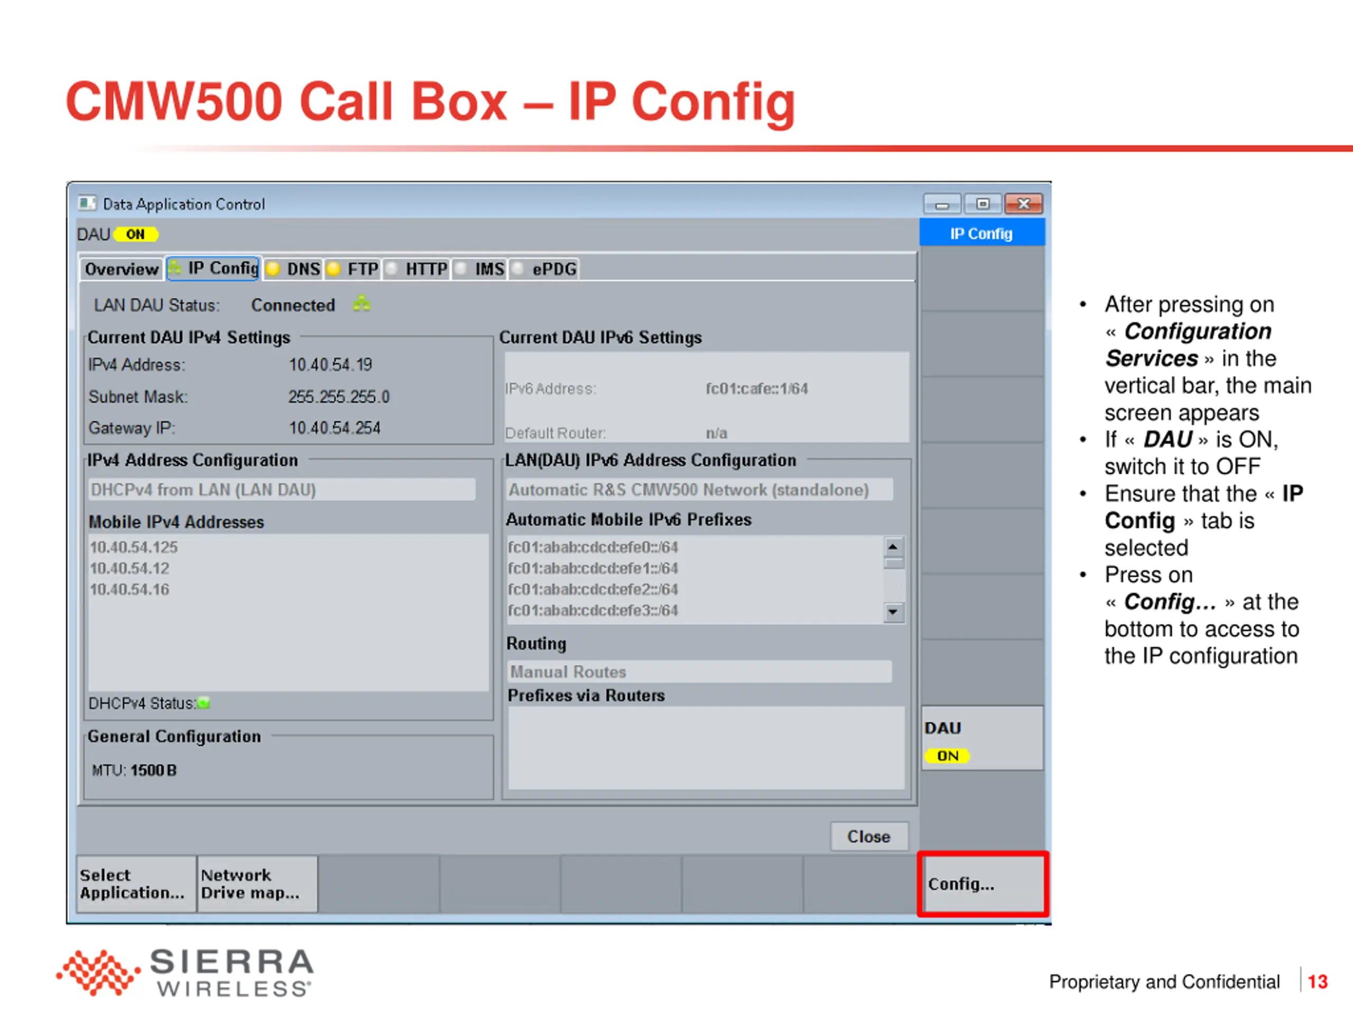Close the Data Application Control window
1353x1014 pixels.
[x=1024, y=203]
